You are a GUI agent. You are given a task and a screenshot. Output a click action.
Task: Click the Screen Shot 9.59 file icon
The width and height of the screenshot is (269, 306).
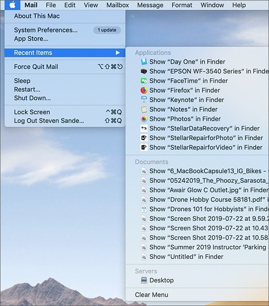pos(144,219)
